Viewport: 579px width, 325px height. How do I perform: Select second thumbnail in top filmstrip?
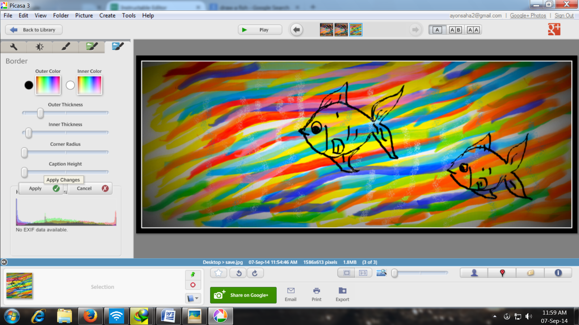(341, 30)
